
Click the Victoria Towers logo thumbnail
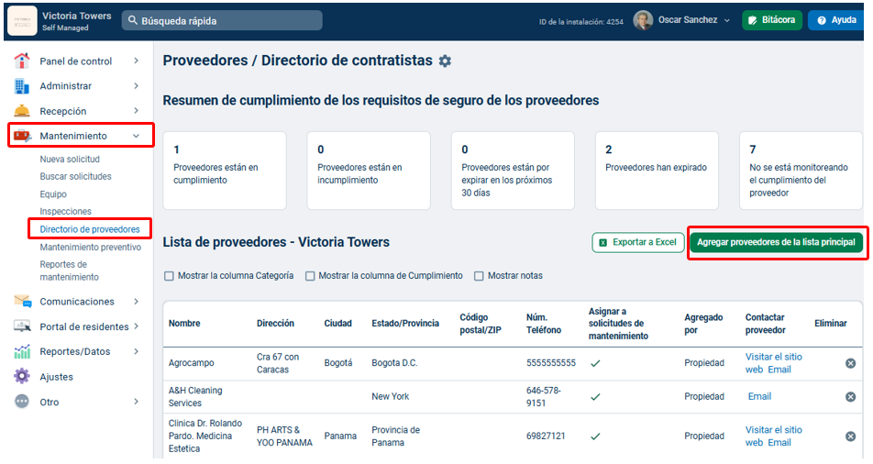coord(22,20)
